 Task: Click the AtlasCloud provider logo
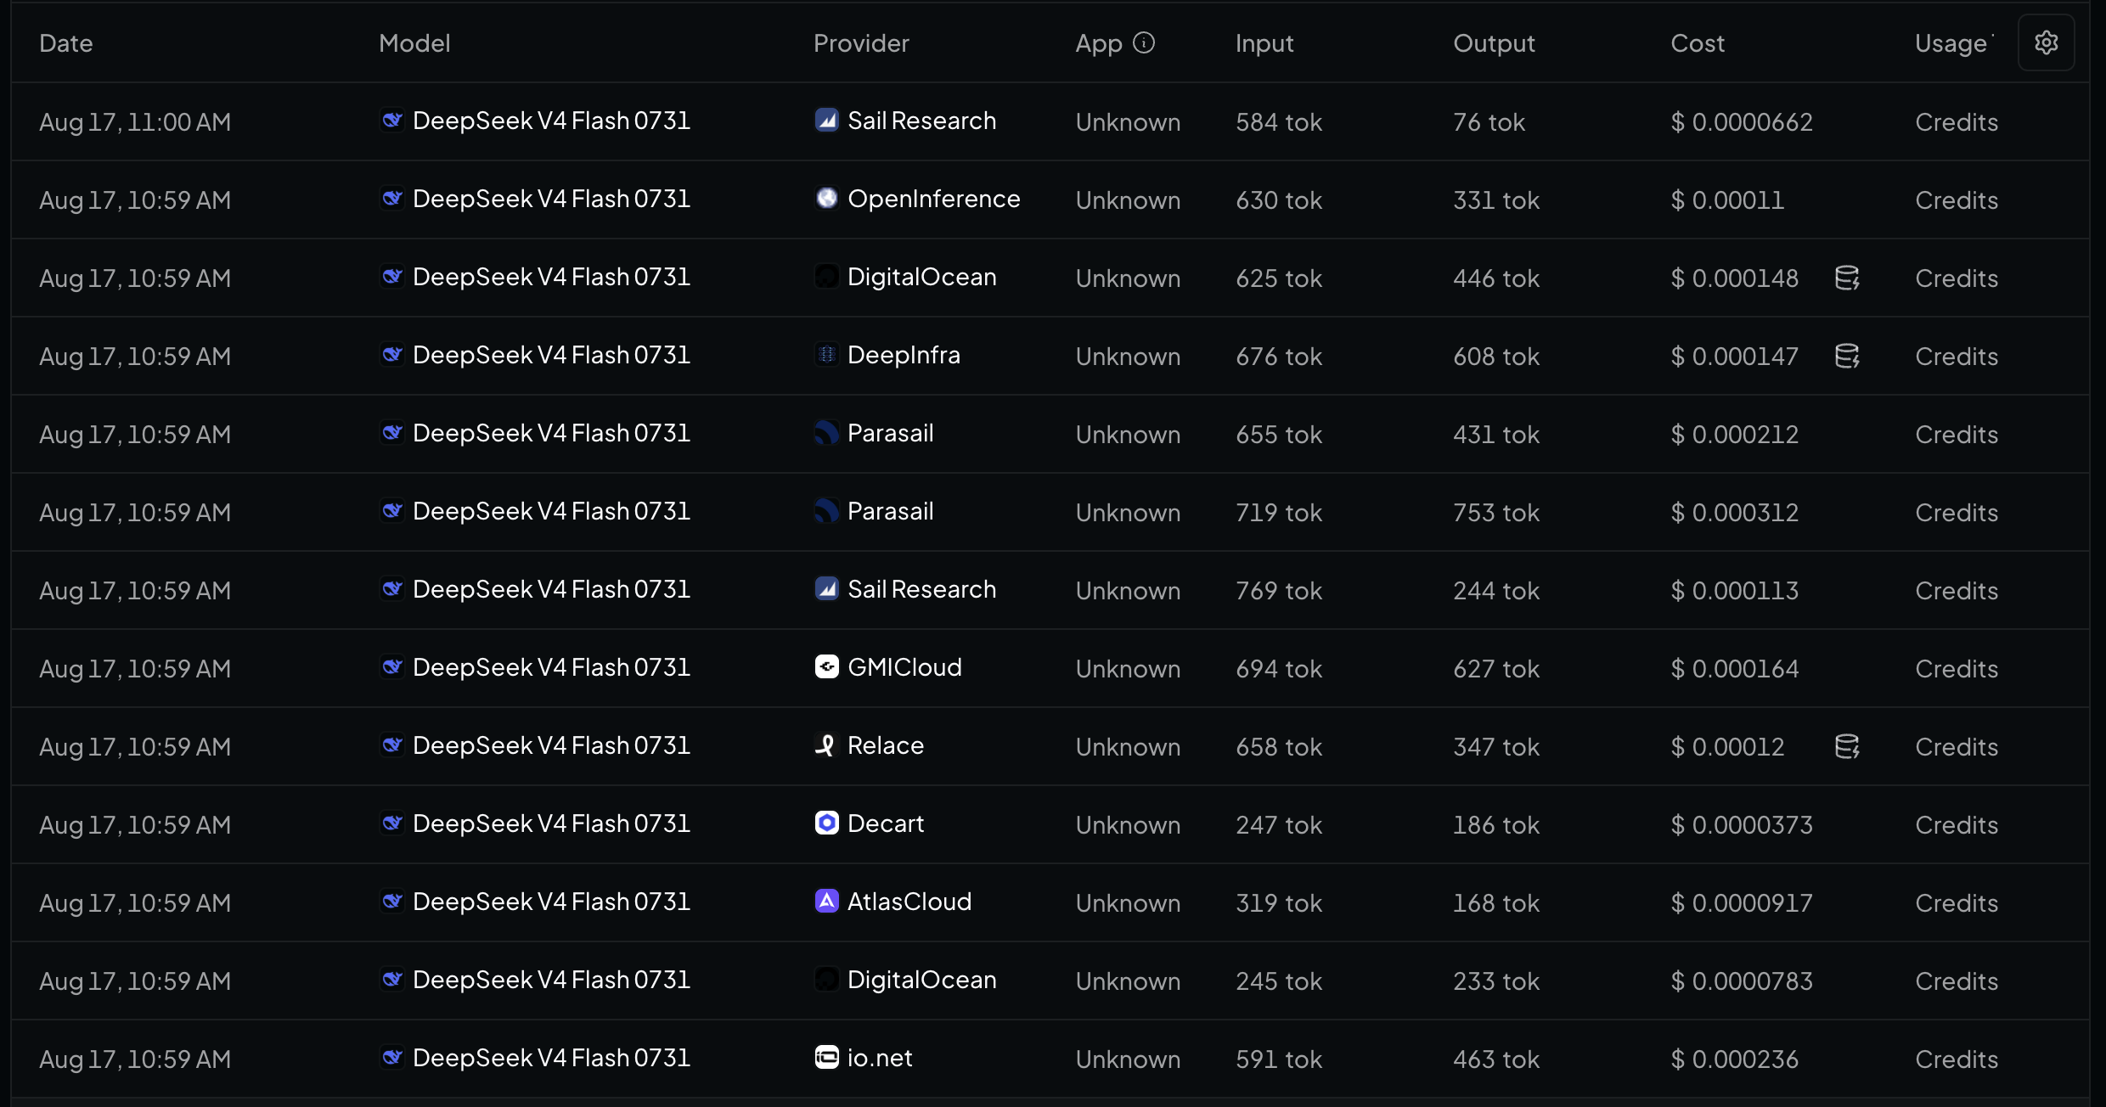(x=826, y=901)
